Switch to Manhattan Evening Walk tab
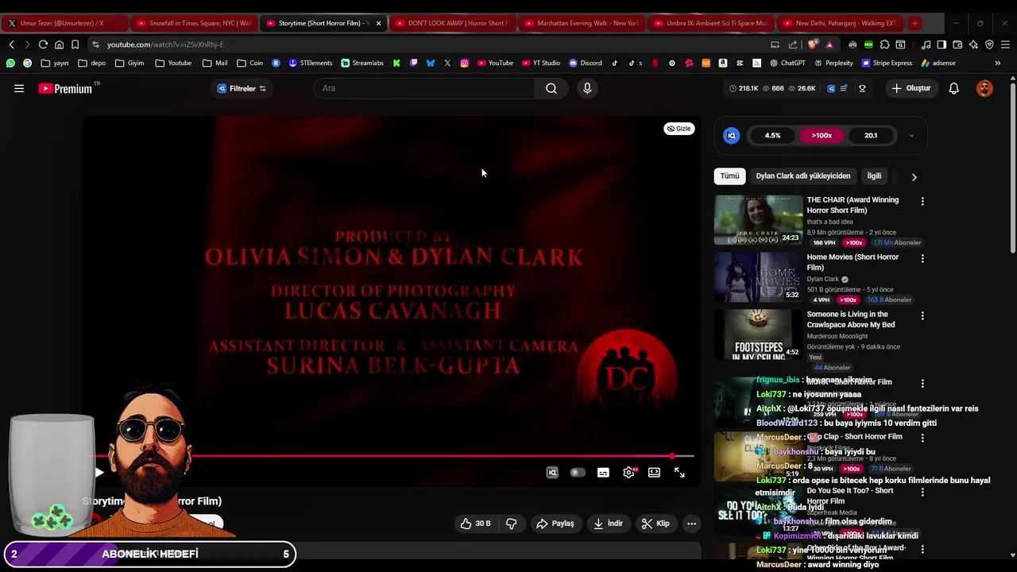1017x572 pixels. [x=582, y=23]
